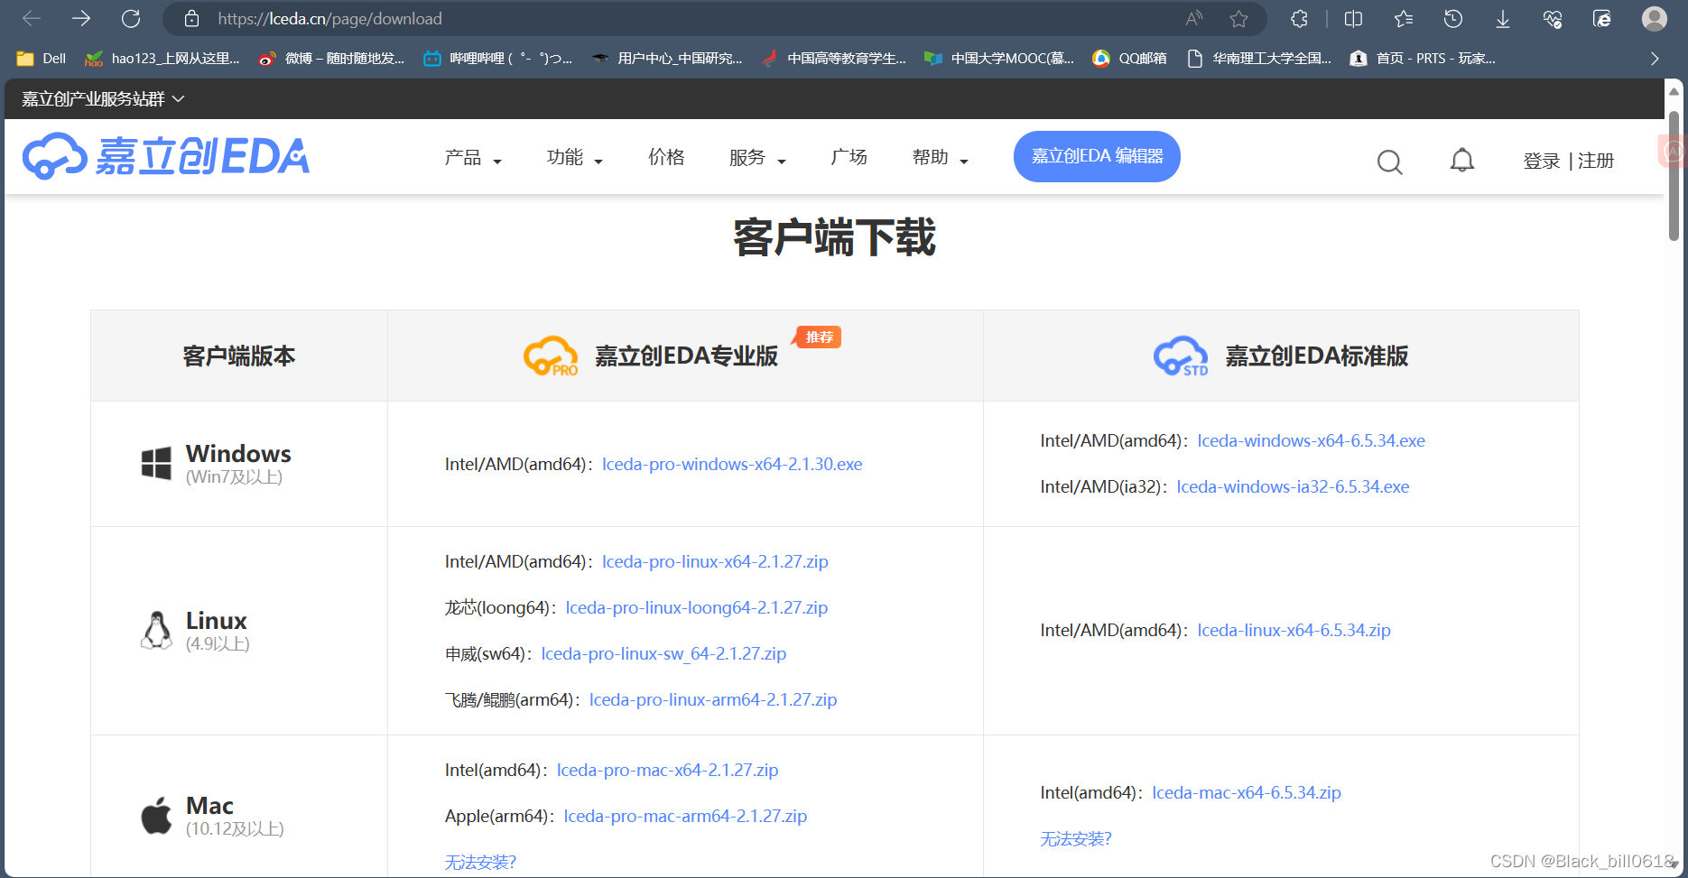
Task: Click the Edge sidebar copilot icon
Action: [1601, 18]
